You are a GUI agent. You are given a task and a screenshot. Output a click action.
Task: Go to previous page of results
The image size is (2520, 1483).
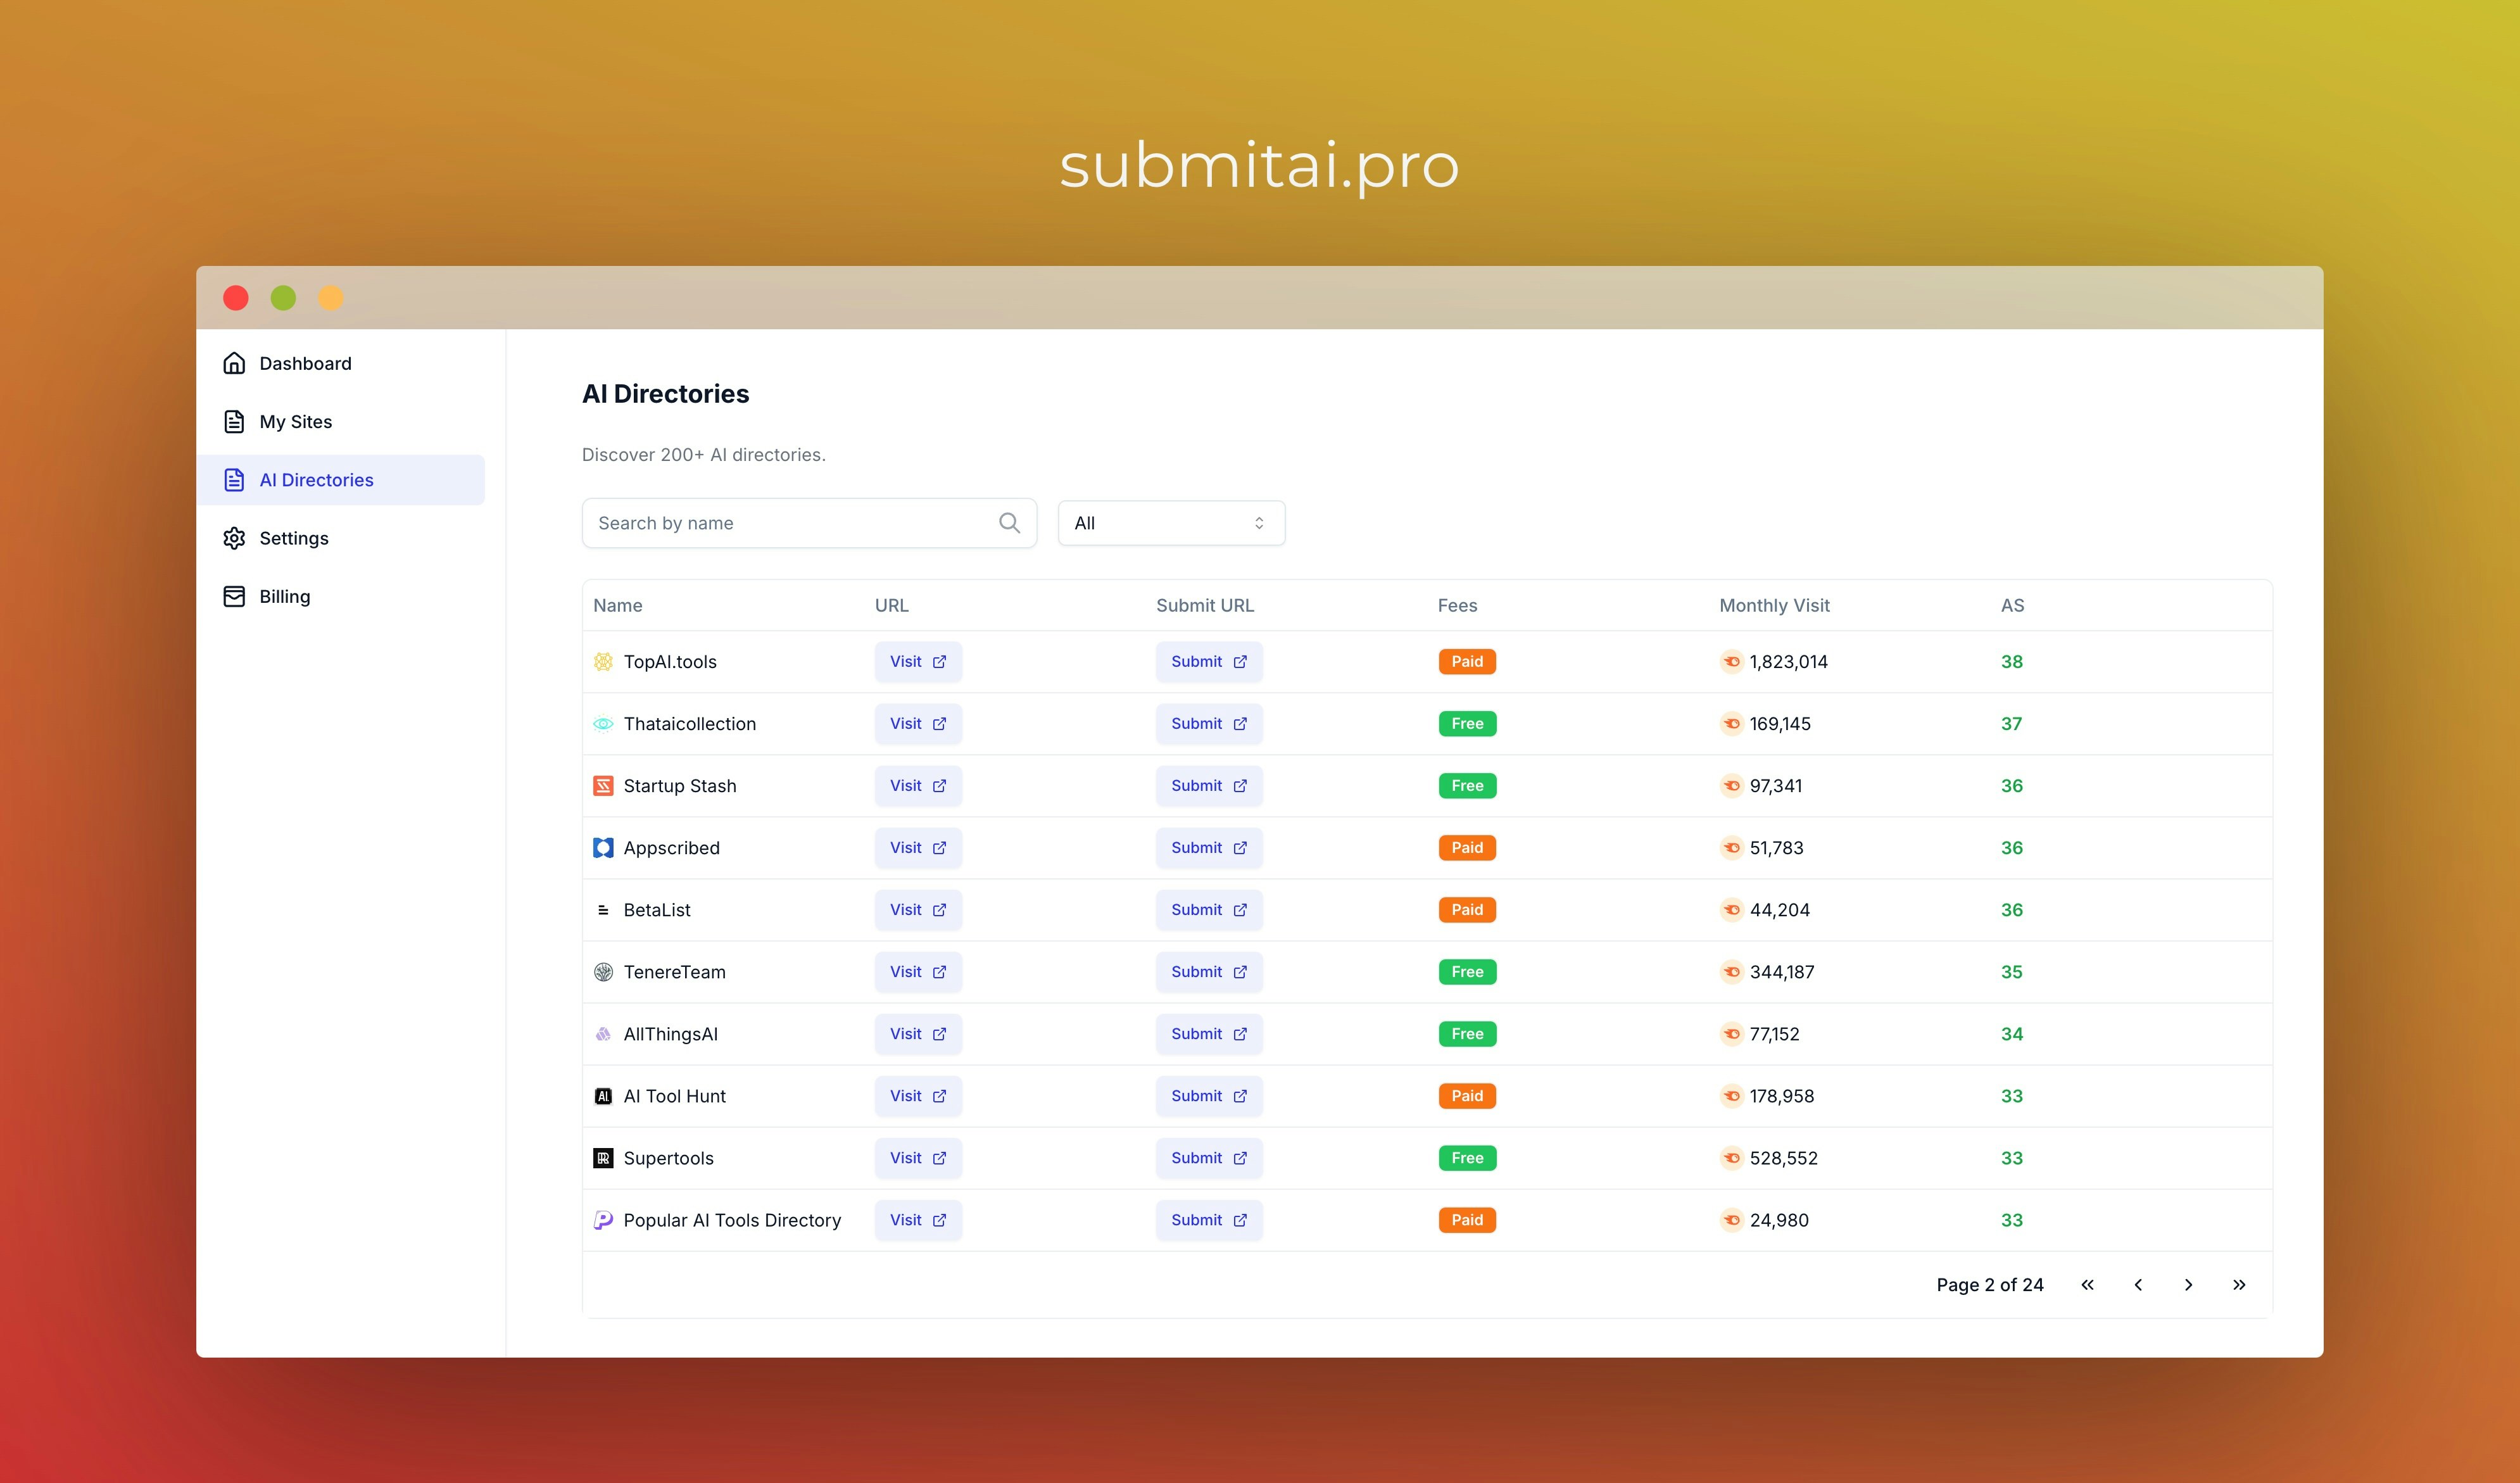tap(2138, 1285)
